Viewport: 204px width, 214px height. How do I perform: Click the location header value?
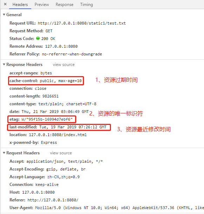(x=58, y=135)
